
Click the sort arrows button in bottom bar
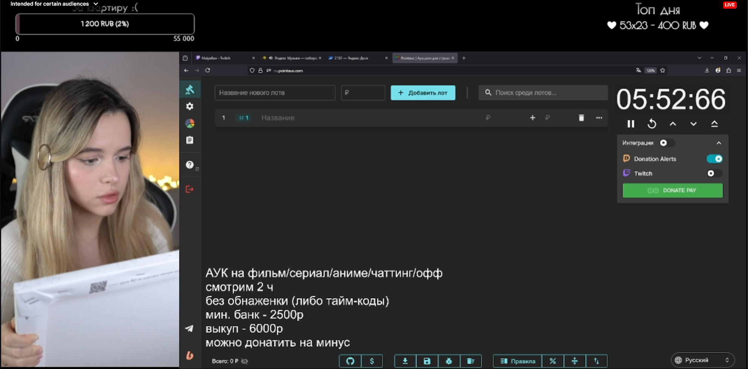point(596,361)
